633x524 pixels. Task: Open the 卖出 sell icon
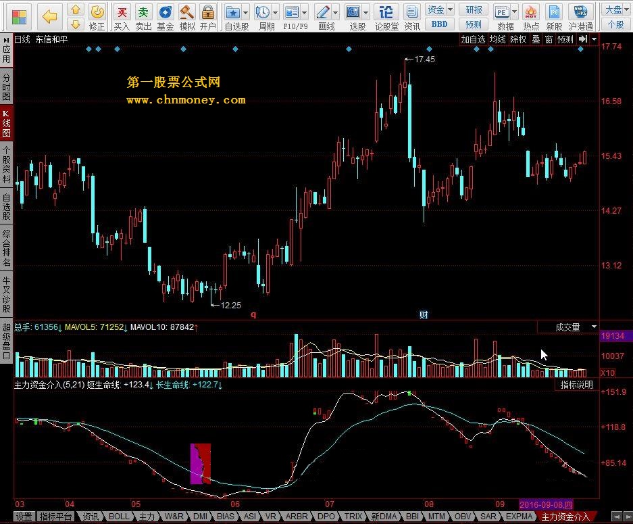coord(143,12)
